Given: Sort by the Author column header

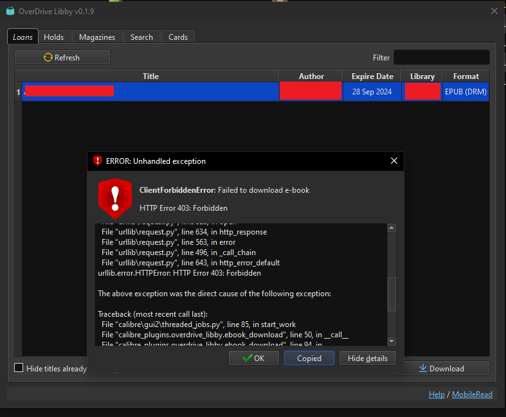Looking at the screenshot, I should point(311,76).
